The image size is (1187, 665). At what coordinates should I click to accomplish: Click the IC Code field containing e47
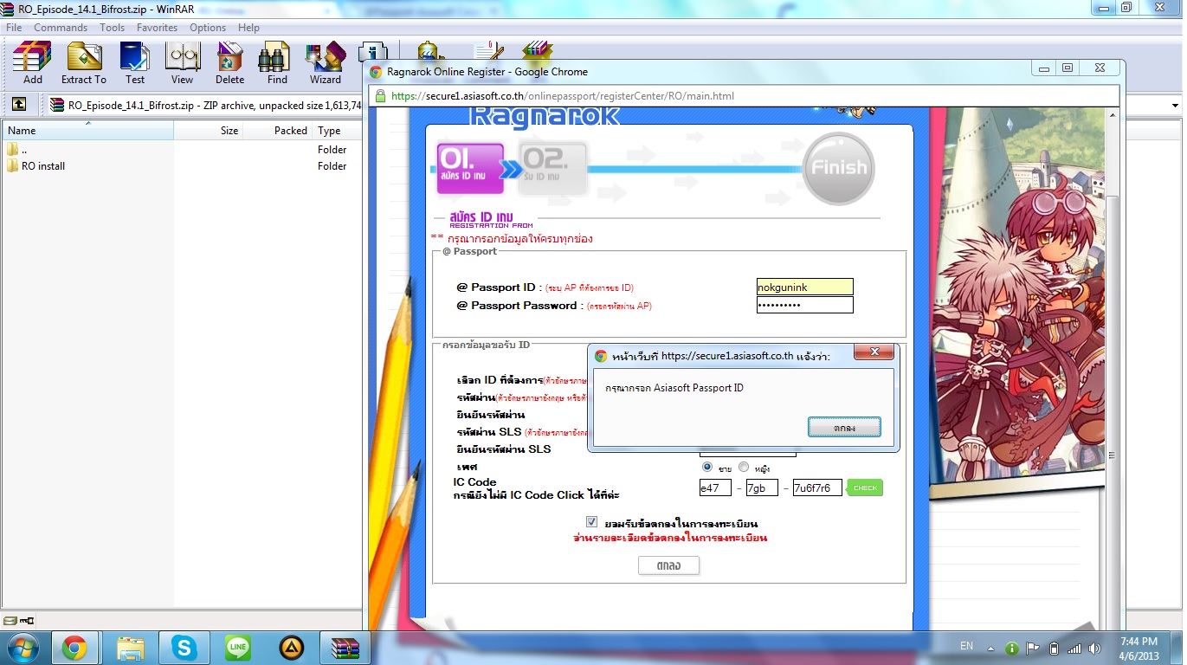(x=715, y=488)
